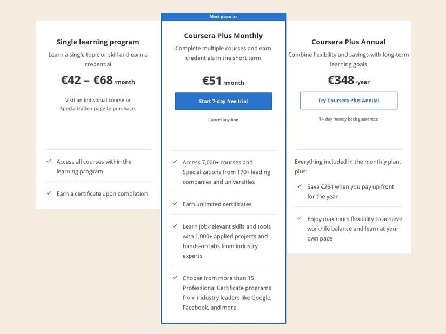The image size is (446, 334).
Task: Click the "Try Coursera Plus Annual" button
Action: (x=348, y=100)
